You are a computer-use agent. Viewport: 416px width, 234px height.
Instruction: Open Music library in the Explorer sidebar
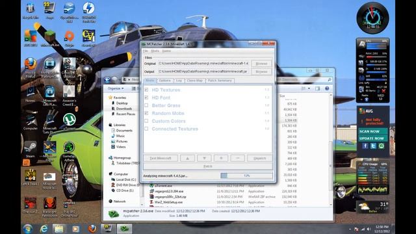(120, 136)
